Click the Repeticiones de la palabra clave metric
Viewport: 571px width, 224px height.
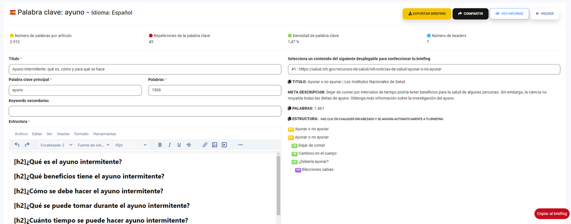click(179, 38)
